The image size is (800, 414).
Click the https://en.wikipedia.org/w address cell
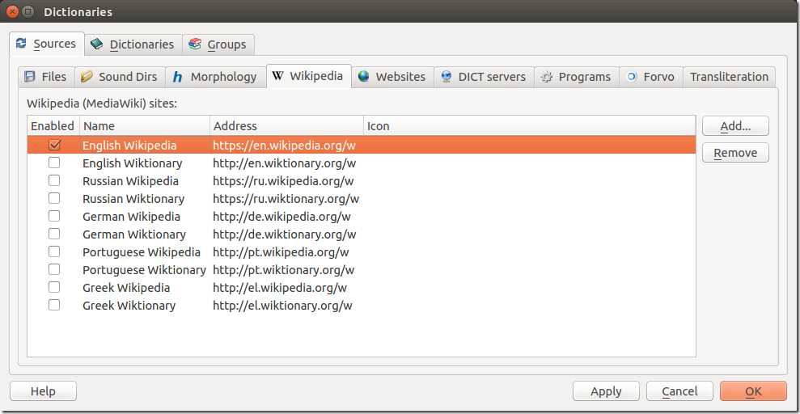point(286,146)
